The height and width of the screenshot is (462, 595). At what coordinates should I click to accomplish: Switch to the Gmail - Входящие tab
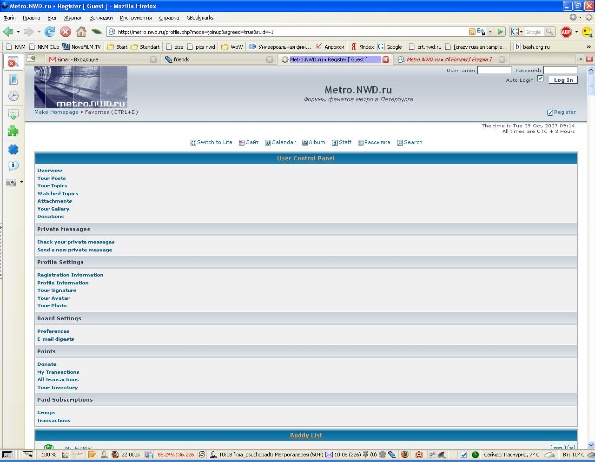pos(102,59)
